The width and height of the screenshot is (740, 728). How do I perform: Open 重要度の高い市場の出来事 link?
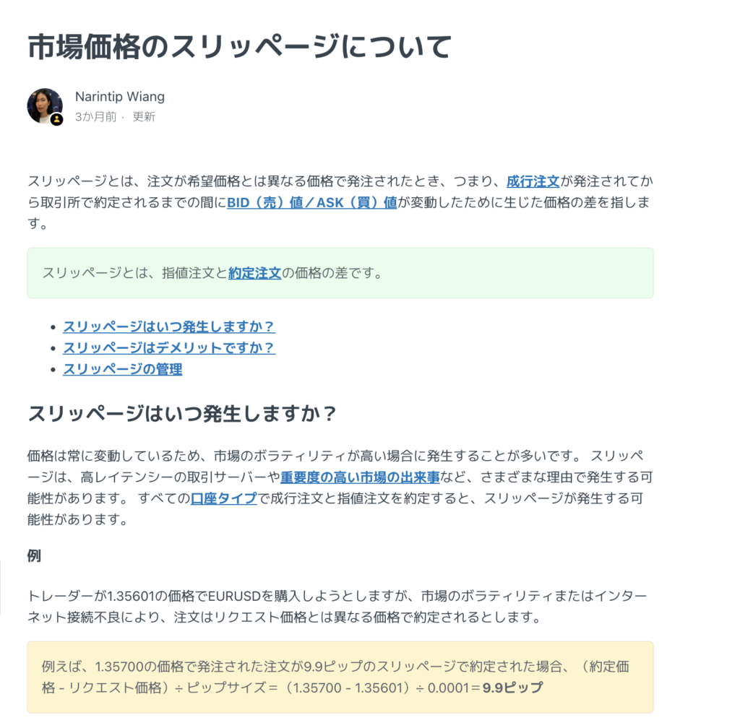click(360, 477)
